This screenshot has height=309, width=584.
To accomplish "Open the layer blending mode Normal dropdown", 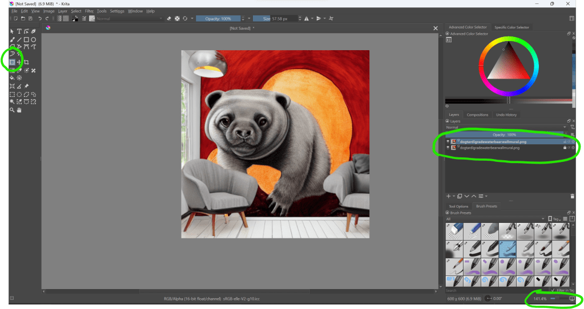I will [x=505, y=127].
